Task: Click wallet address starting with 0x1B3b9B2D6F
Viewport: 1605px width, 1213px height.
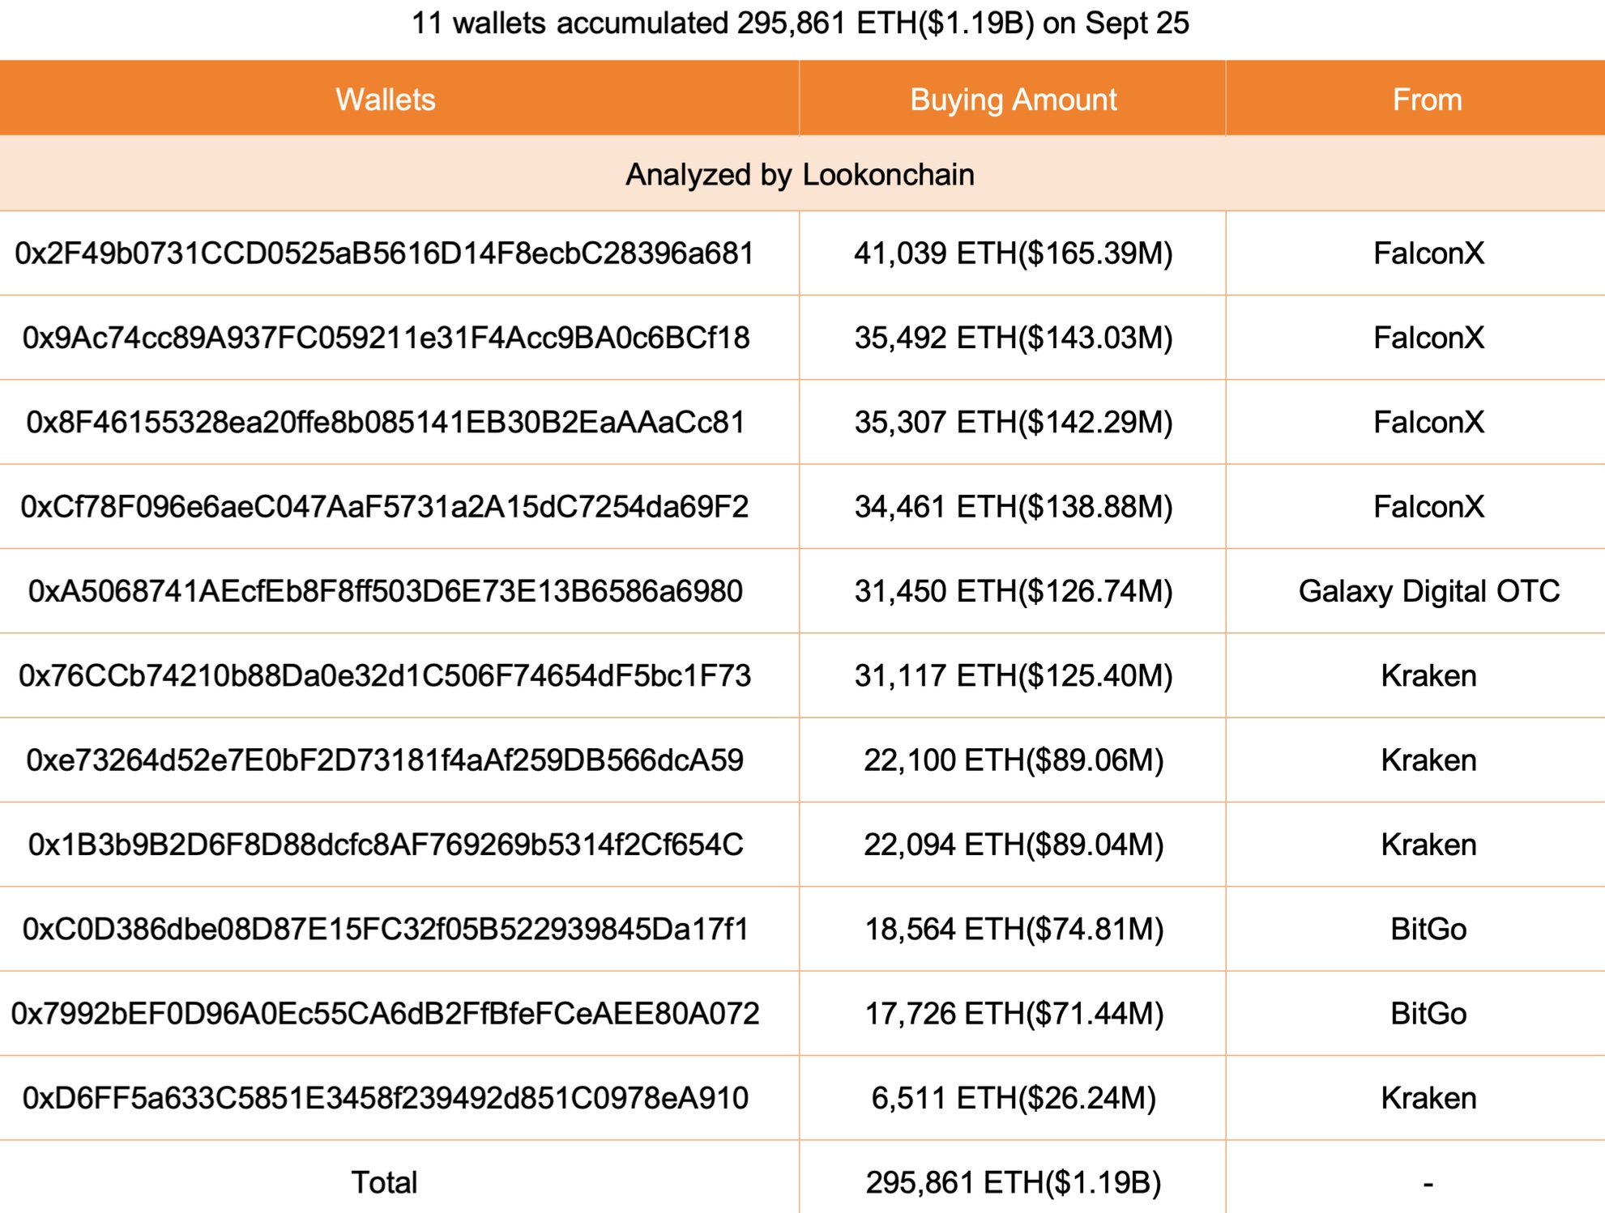Action: point(386,845)
